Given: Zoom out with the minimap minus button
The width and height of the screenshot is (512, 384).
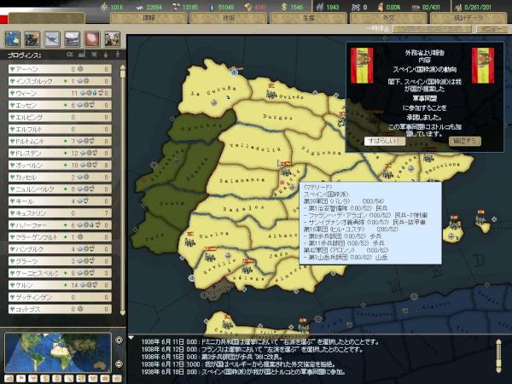Looking at the screenshot, I should (x=119, y=364).
